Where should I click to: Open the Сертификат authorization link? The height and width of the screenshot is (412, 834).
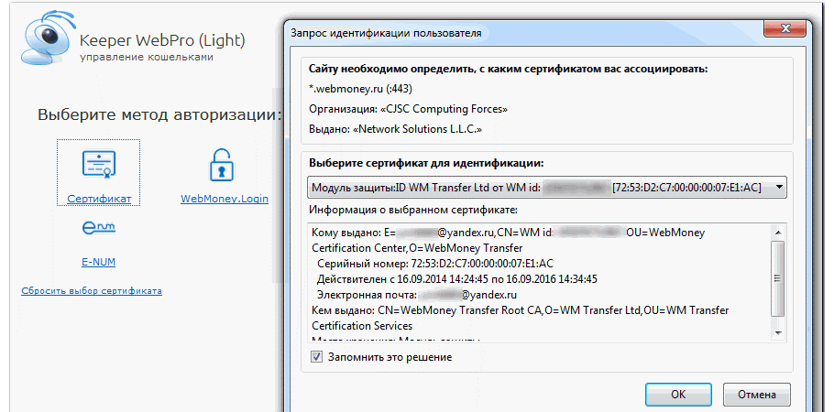tap(98, 199)
